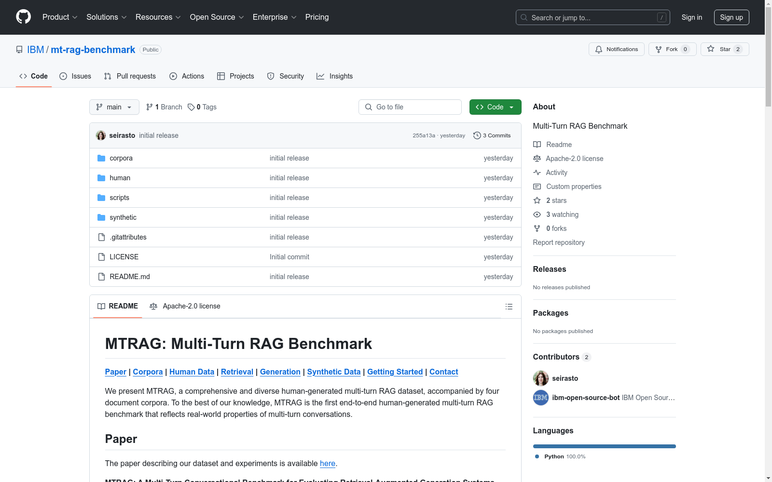772x482 pixels.
Task: Open the LICENSE file
Action: (124, 257)
